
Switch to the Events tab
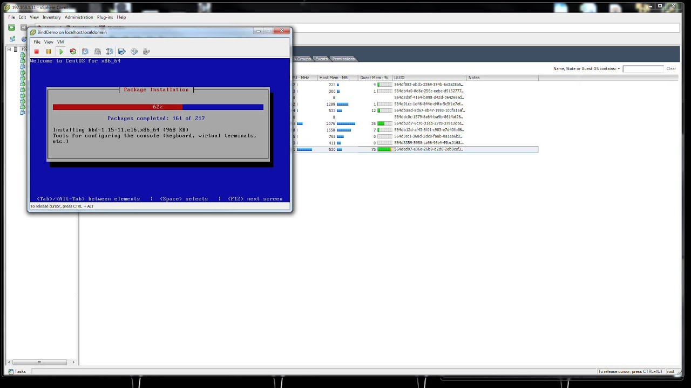(x=322, y=59)
